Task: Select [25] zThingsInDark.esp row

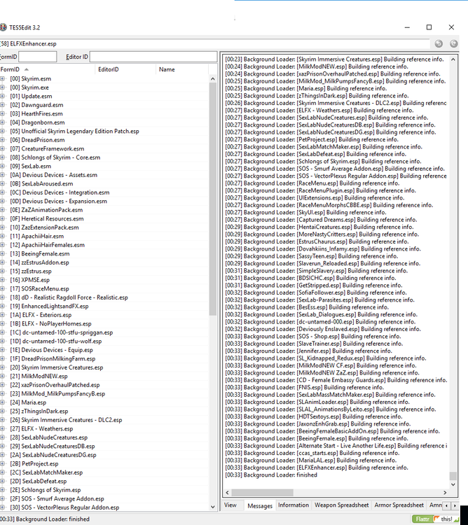Action: coord(104,411)
